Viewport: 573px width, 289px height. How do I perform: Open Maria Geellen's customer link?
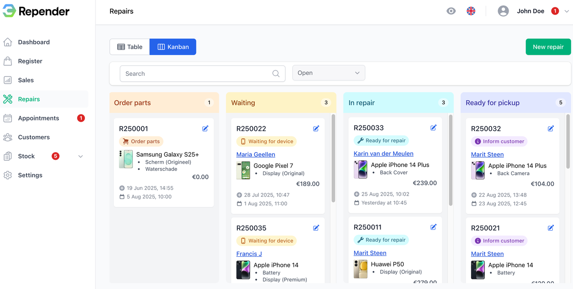[x=256, y=154]
